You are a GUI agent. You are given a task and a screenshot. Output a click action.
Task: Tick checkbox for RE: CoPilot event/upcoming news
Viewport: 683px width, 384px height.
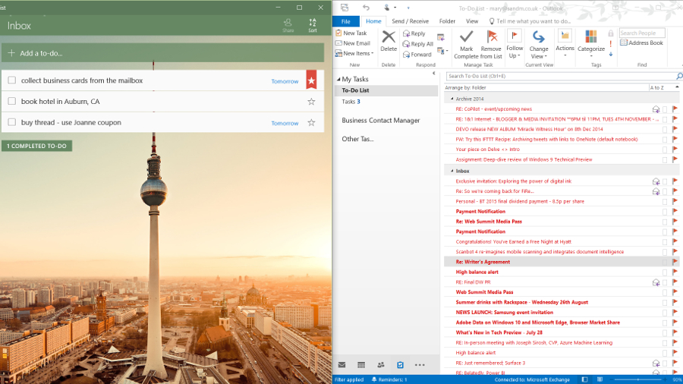point(665,109)
